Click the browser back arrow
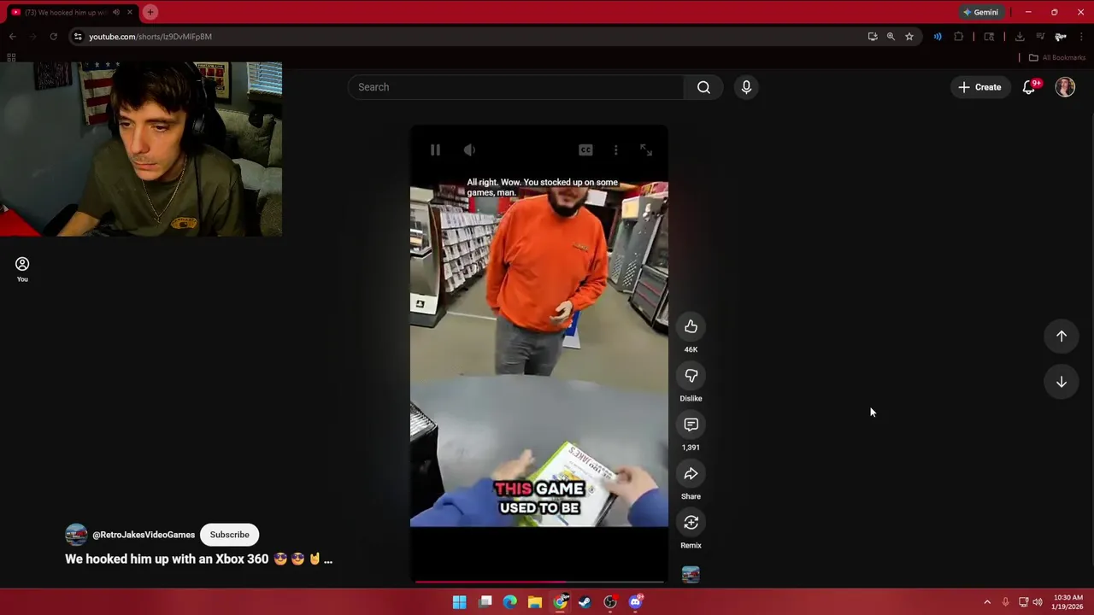 [x=12, y=37]
